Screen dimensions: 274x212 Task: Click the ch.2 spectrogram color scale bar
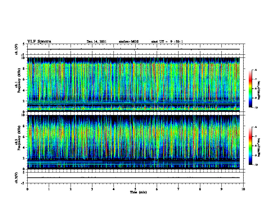click(250, 146)
